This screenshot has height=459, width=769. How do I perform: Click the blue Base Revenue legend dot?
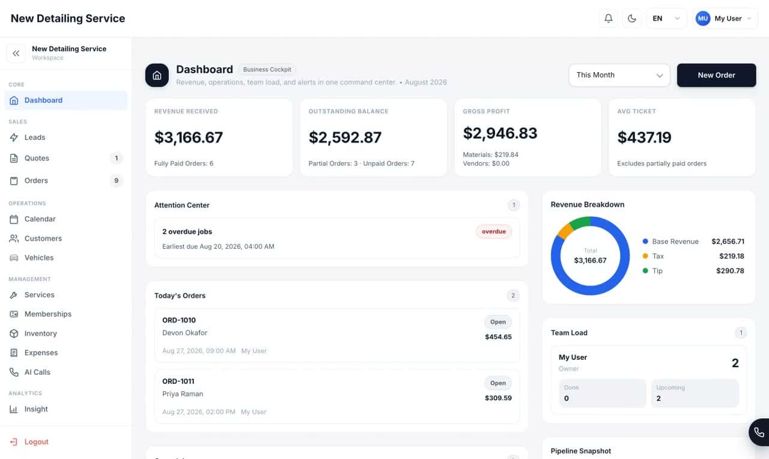coord(645,242)
